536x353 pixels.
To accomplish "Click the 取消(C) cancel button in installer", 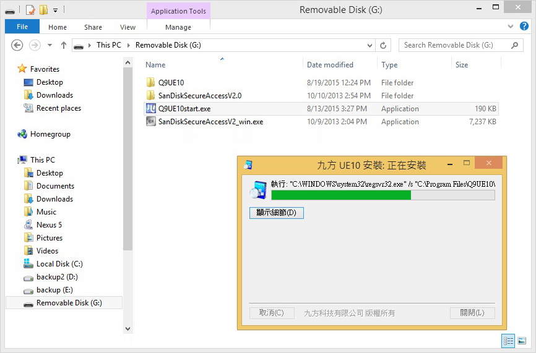I will click(x=272, y=313).
